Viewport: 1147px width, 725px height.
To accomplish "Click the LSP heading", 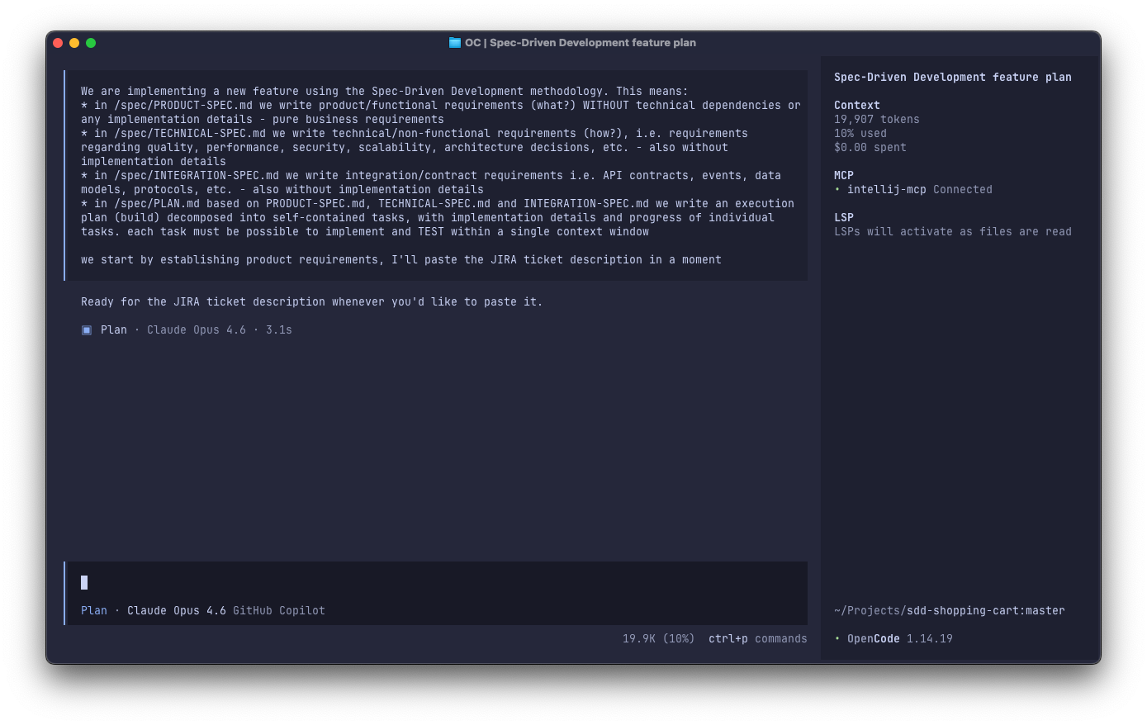I will pyautogui.click(x=844, y=218).
